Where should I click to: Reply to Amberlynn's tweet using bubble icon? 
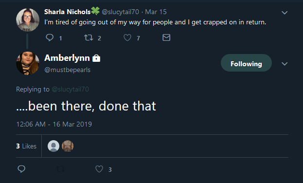(x=21, y=169)
